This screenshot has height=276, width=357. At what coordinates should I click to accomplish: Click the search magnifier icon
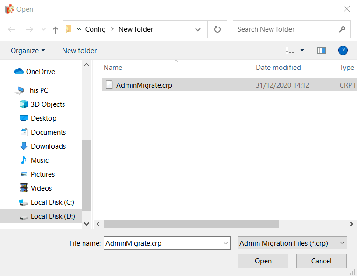point(342,29)
